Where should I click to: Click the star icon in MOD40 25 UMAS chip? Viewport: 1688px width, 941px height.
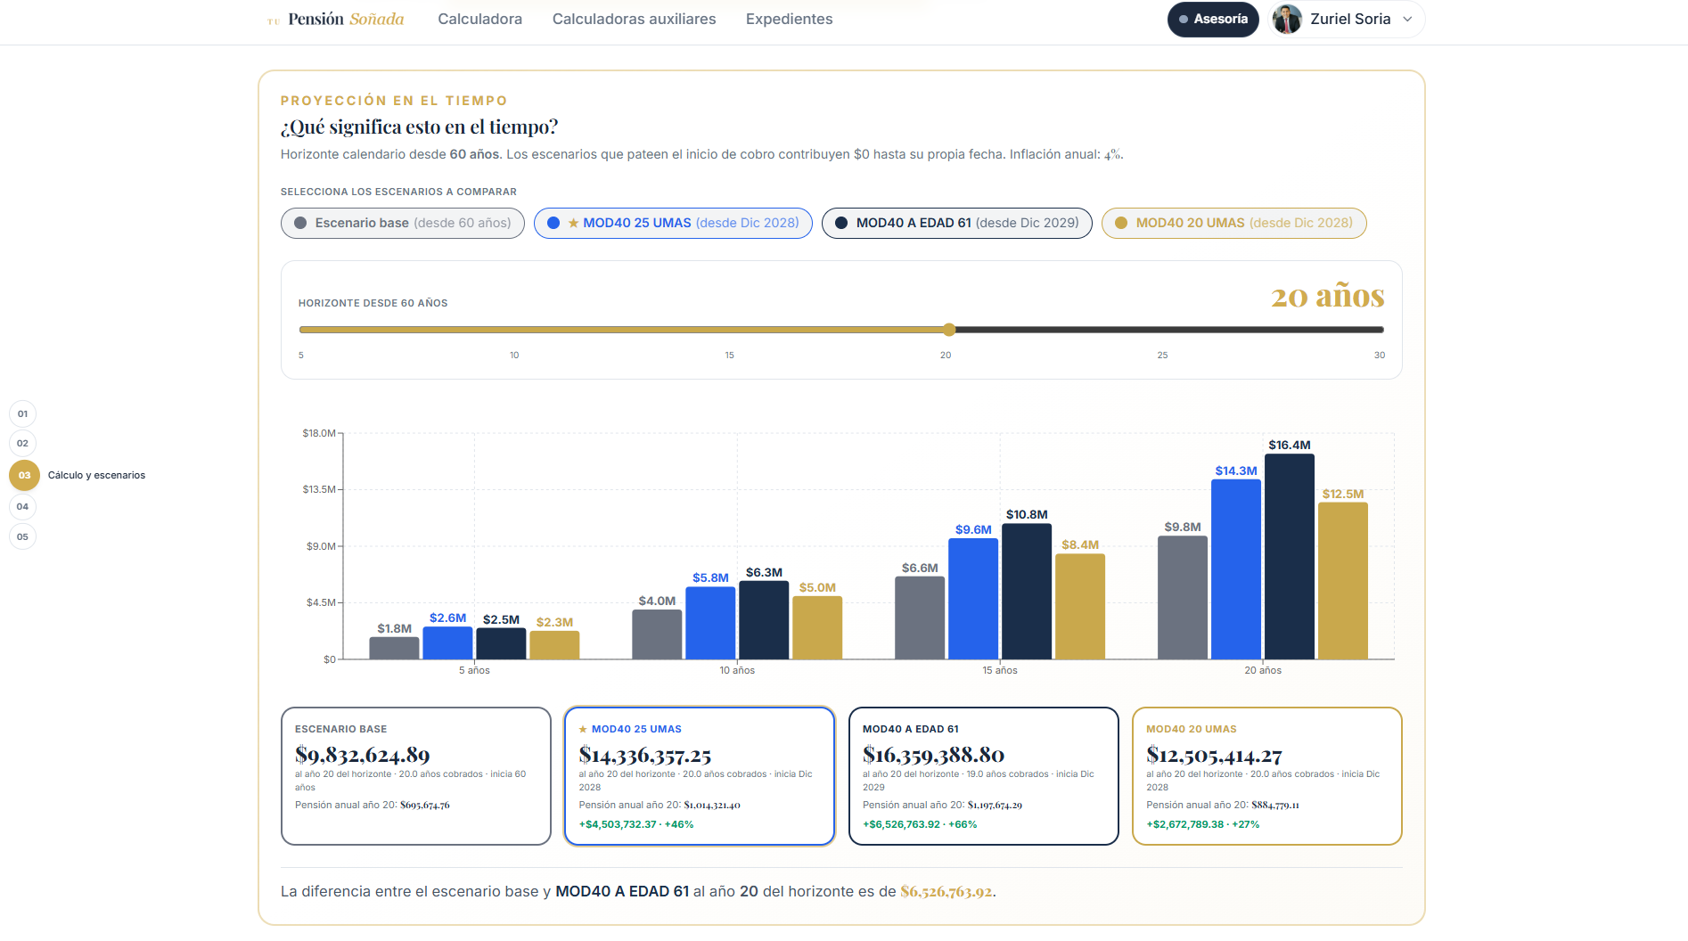[x=573, y=223]
